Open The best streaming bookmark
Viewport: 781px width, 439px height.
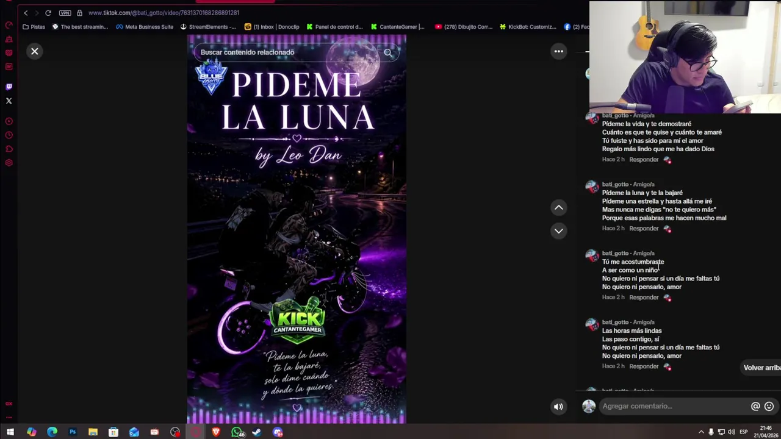tap(80, 27)
